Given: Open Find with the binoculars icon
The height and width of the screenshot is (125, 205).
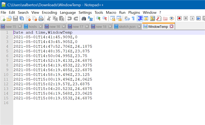Looking at the screenshot, I should 84,18.
